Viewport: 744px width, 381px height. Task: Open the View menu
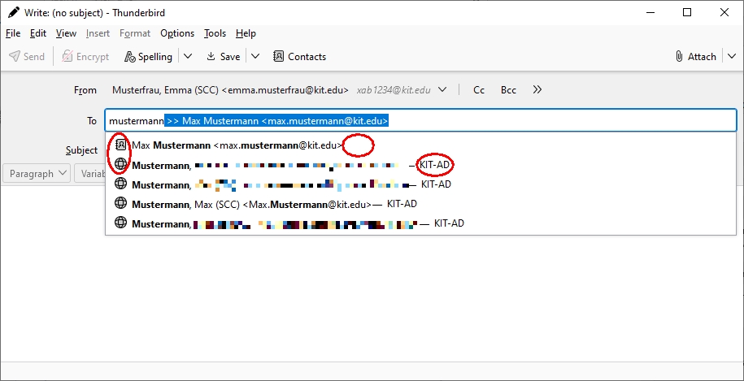(x=66, y=33)
